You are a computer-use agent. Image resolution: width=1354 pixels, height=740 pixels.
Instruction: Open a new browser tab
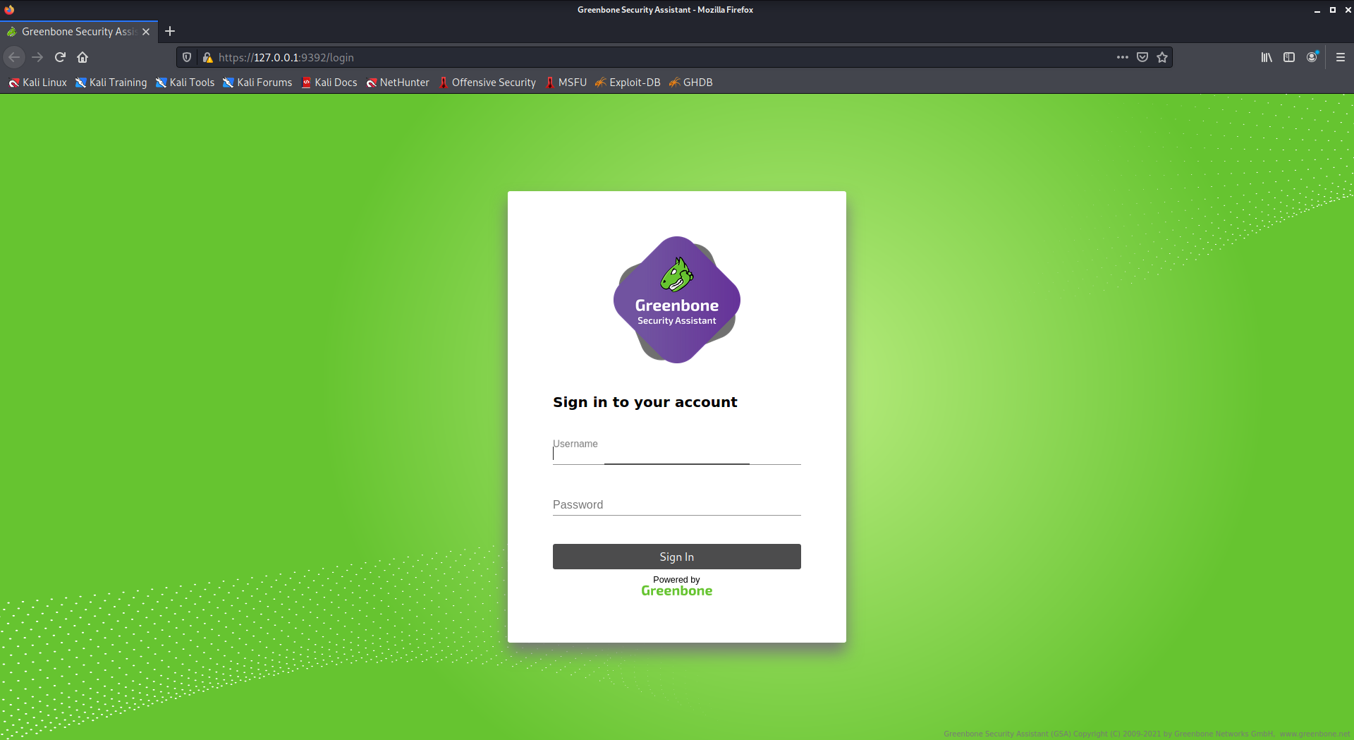point(170,31)
